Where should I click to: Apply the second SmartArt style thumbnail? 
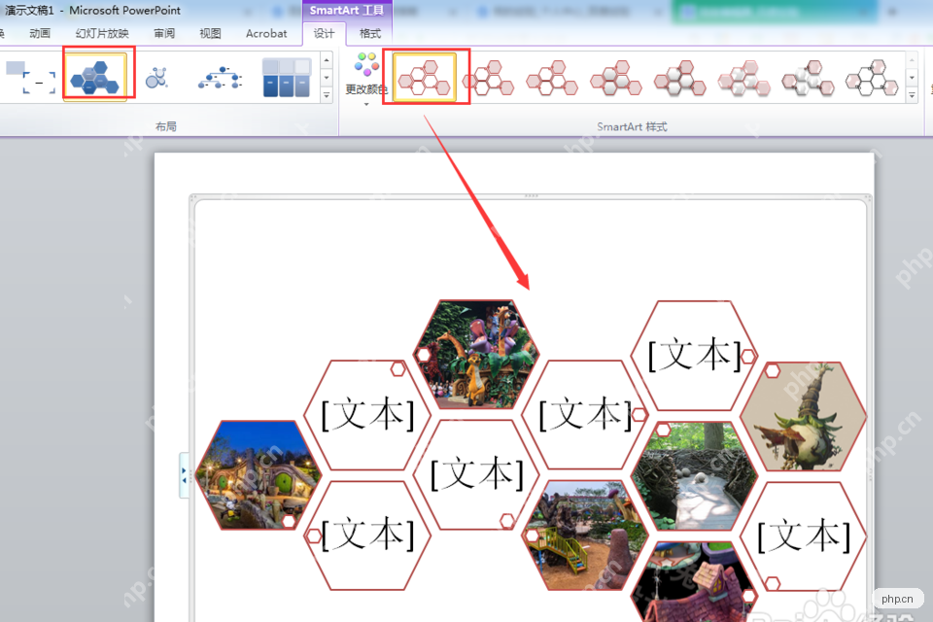488,78
